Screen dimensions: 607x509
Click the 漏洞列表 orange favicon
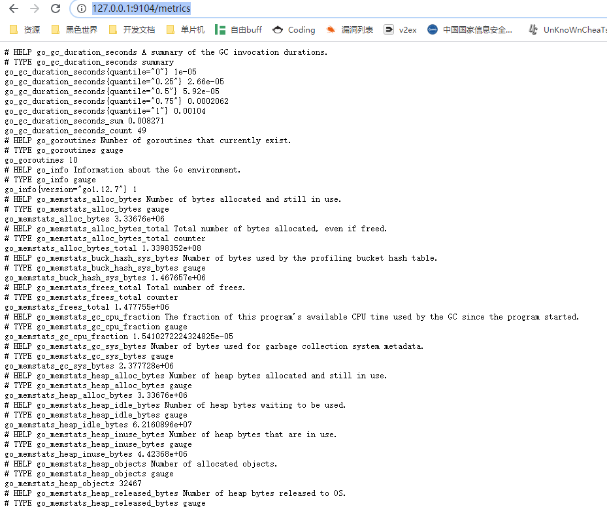(x=331, y=29)
